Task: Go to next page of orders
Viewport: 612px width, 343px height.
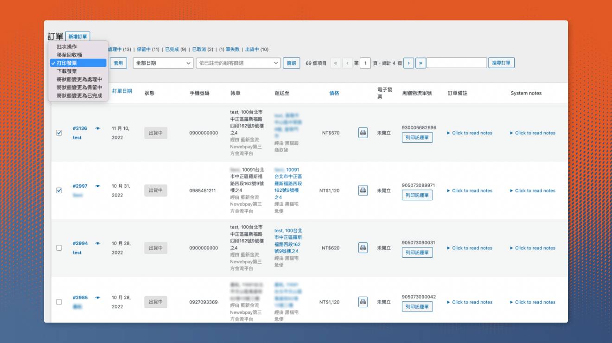Action: coord(408,63)
